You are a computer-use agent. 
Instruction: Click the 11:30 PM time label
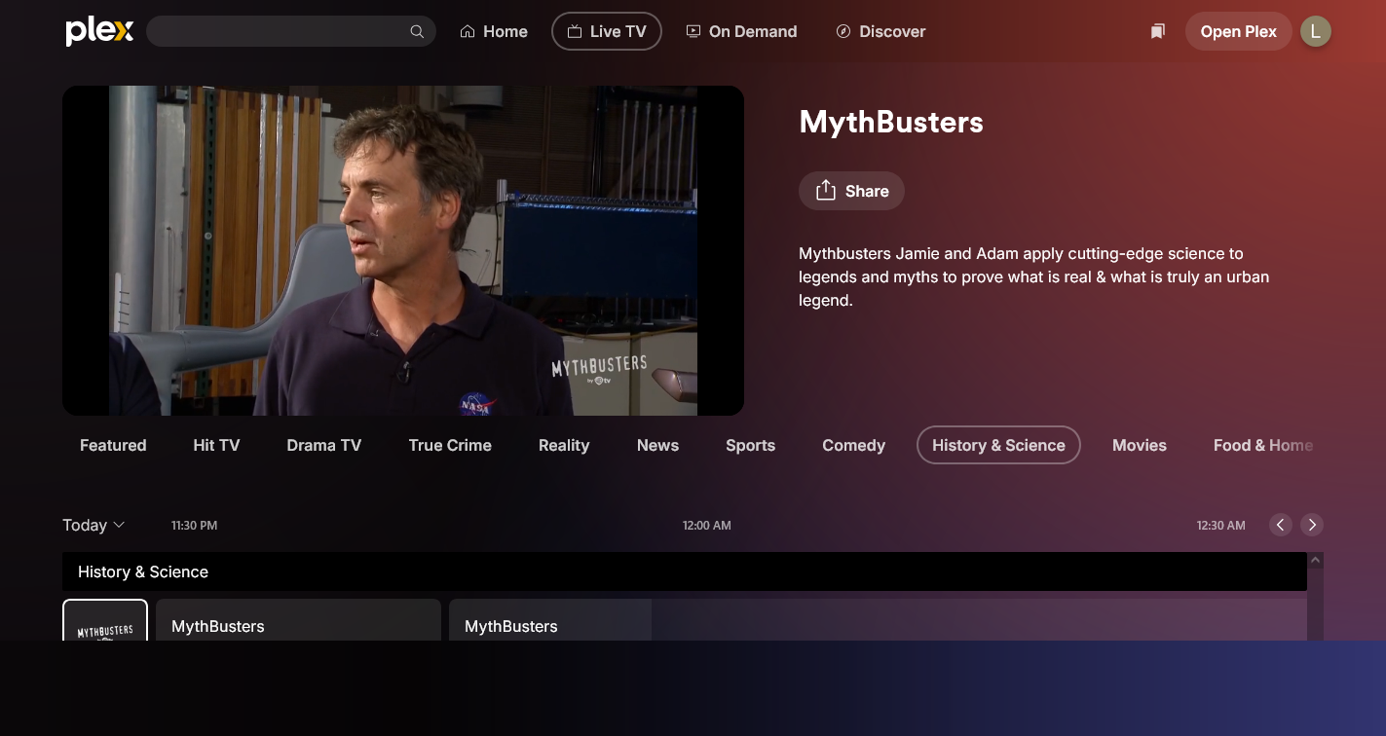coord(194,525)
